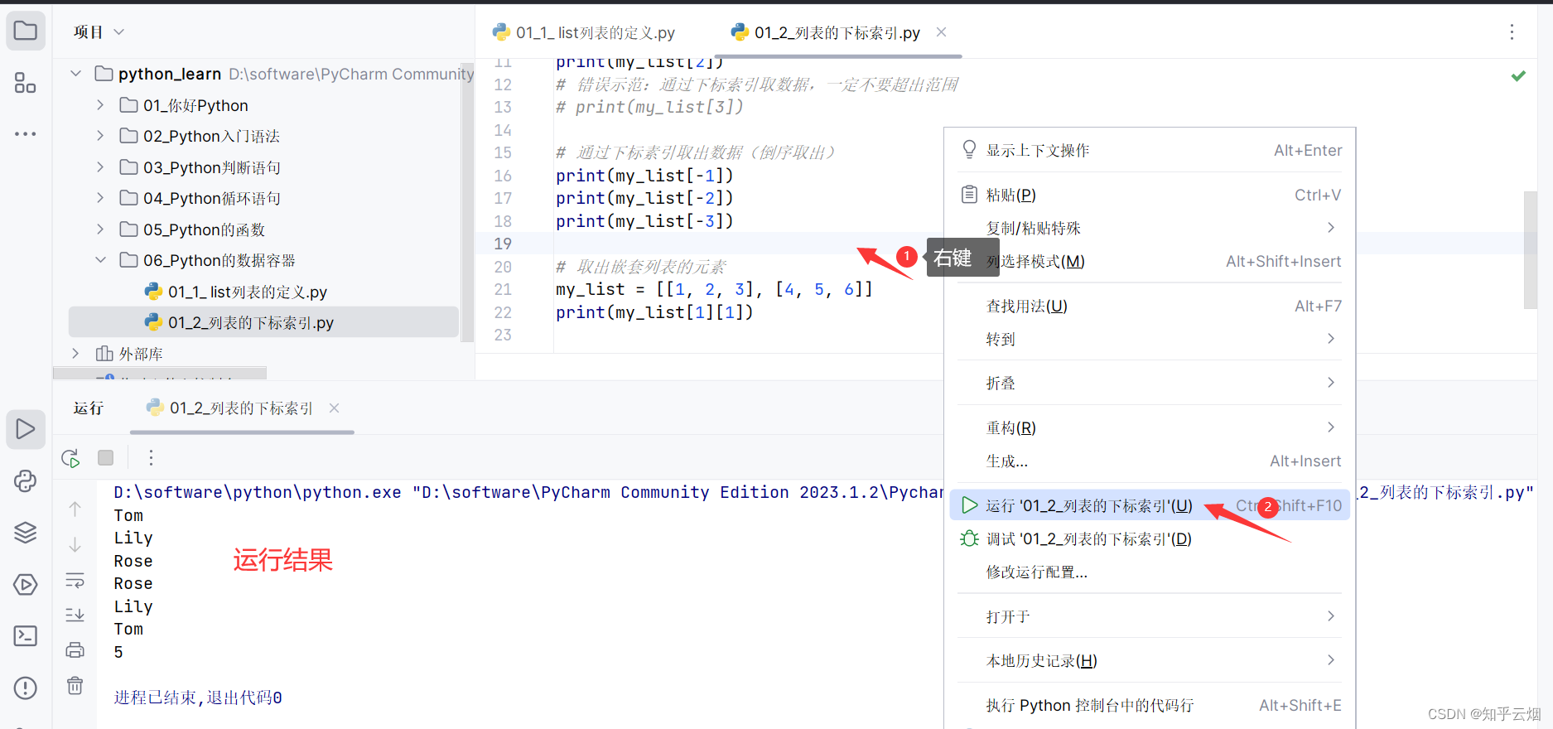Place cursor on print(my_list[1][1]) code line
Screen dimensions: 1553x729
pos(654,312)
